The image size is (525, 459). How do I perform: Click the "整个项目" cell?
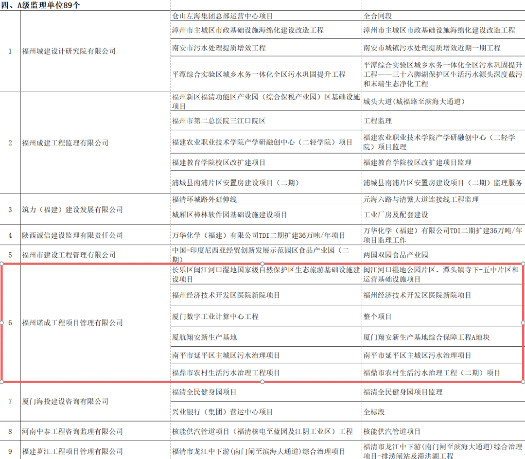pyautogui.click(x=378, y=317)
